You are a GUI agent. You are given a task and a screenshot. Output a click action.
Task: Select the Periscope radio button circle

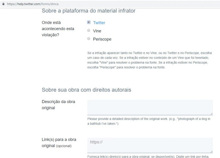click(89, 39)
